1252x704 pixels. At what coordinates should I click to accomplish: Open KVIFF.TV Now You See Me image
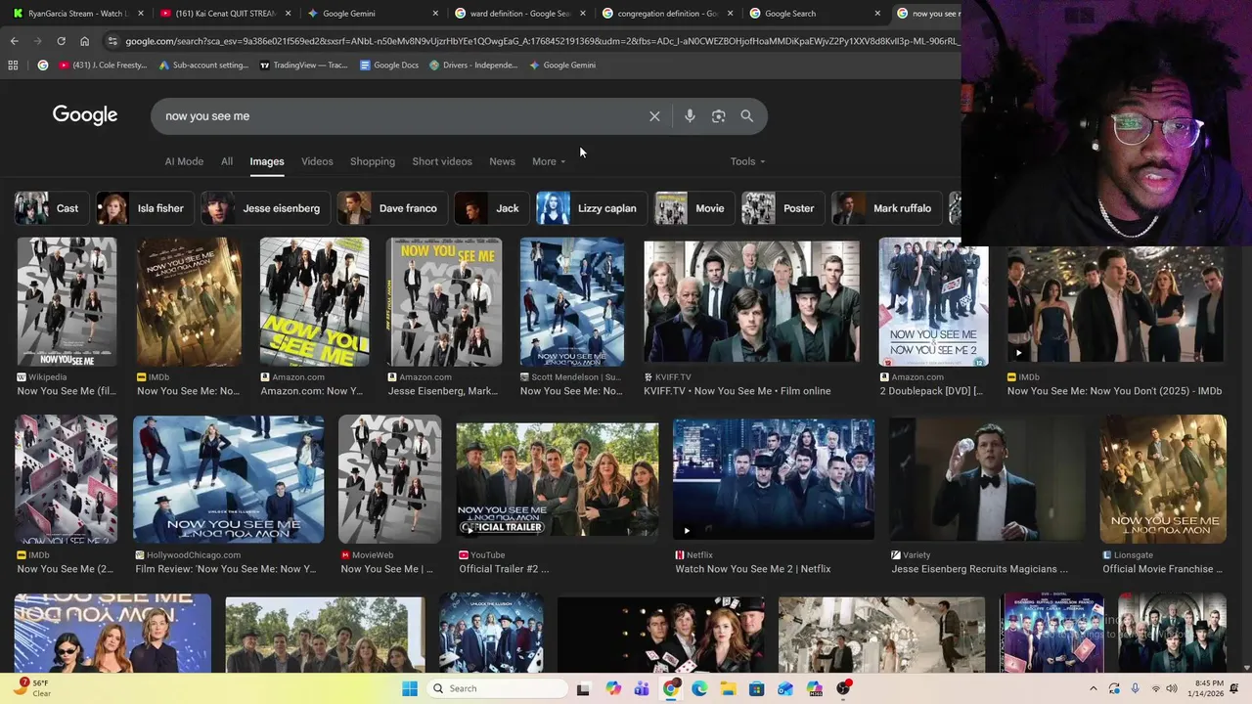[x=751, y=303]
